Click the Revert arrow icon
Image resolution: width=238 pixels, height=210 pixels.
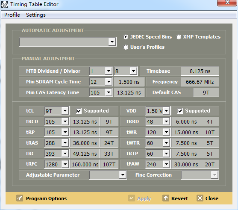tap(166, 198)
